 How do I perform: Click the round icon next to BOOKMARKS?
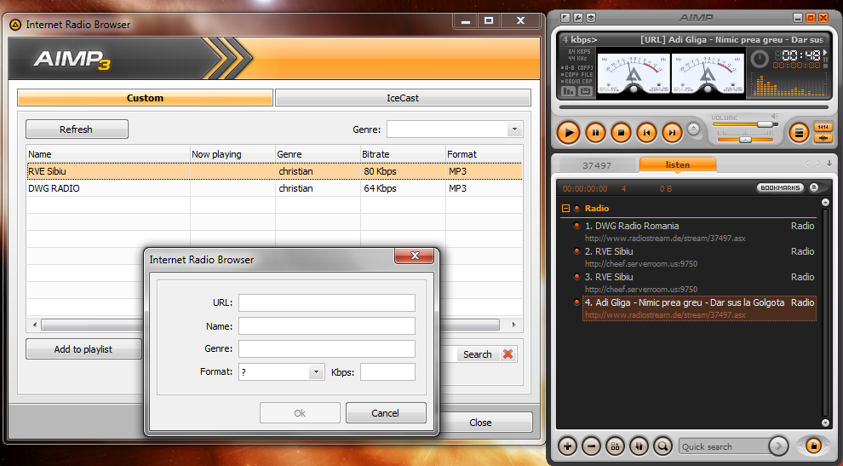(814, 187)
